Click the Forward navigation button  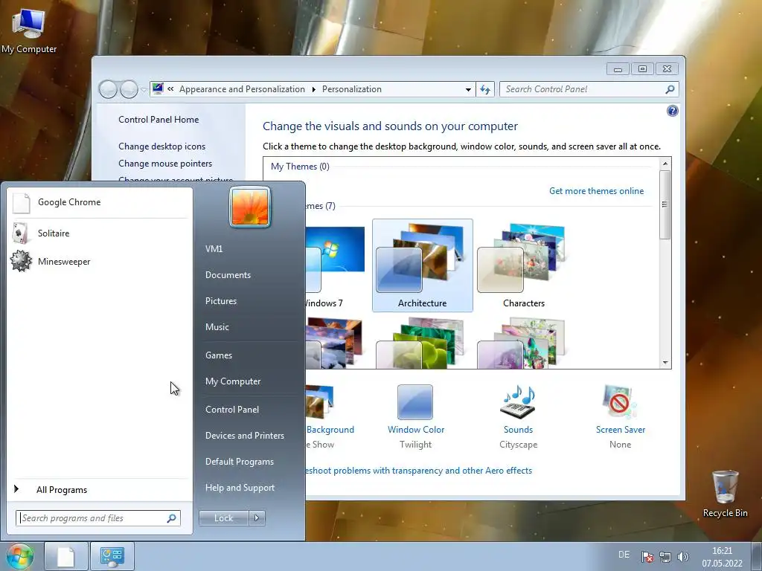(x=129, y=89)
